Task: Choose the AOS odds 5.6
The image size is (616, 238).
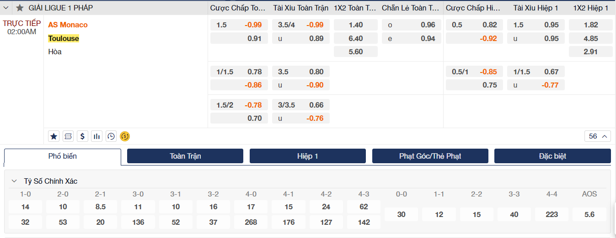Action: point(589,214)
